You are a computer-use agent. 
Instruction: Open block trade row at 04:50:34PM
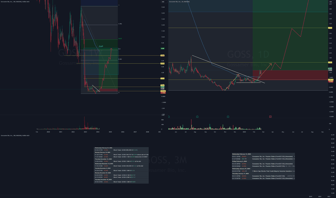(x=121, y=182)
